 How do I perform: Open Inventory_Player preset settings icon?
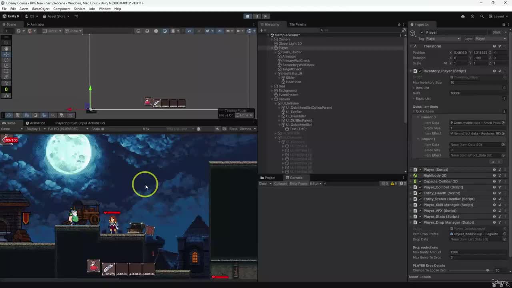(500, 71)
